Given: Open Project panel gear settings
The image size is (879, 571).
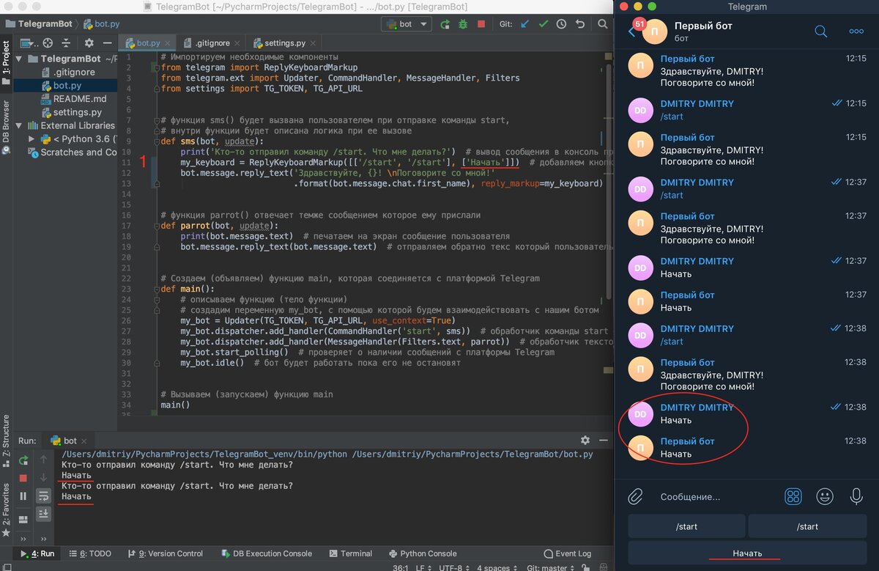Looking at the screenshot, I should point(89,43).
